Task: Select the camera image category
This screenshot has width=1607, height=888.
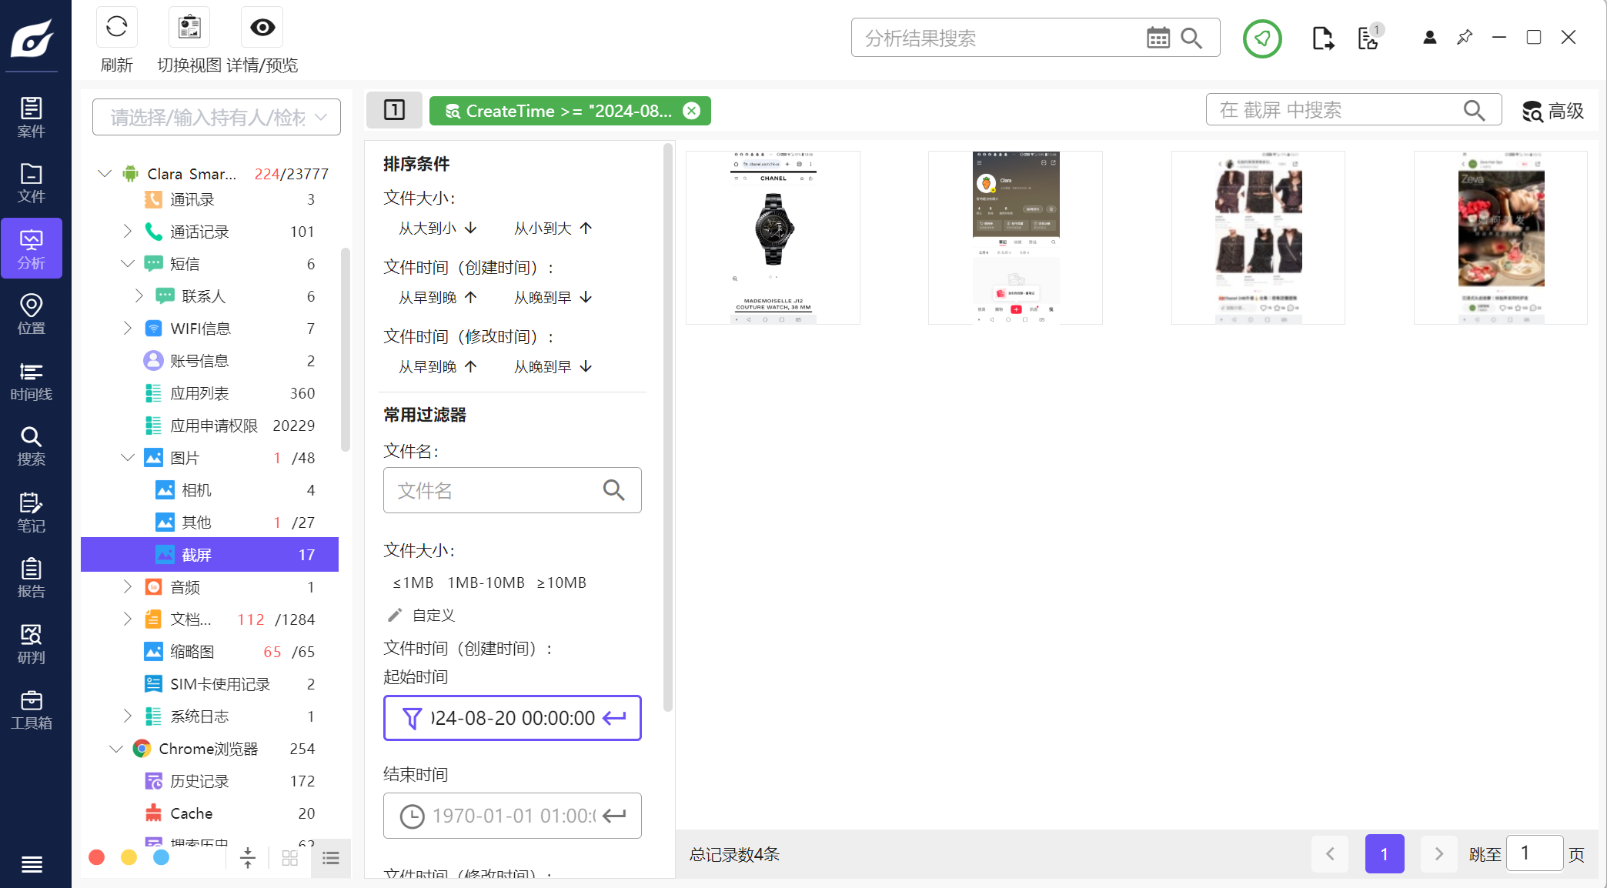Action: tap(196, 490)
